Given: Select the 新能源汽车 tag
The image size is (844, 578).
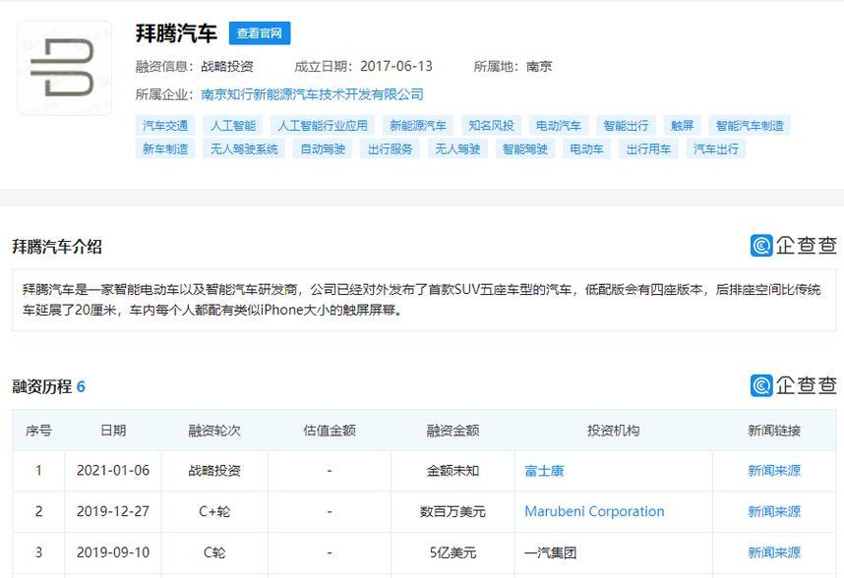Looking at the screenshot, I should (418, 125).
